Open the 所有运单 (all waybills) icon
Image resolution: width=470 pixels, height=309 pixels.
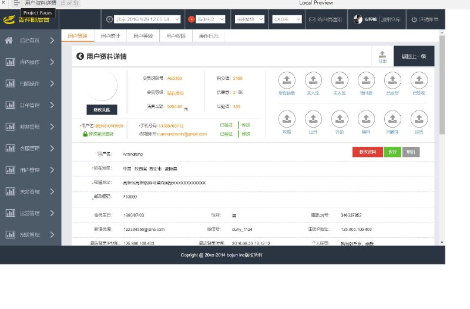[x=287, y=80]
